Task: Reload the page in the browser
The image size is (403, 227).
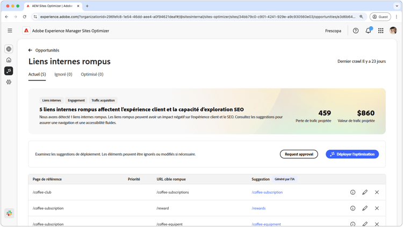Action: 24,17
